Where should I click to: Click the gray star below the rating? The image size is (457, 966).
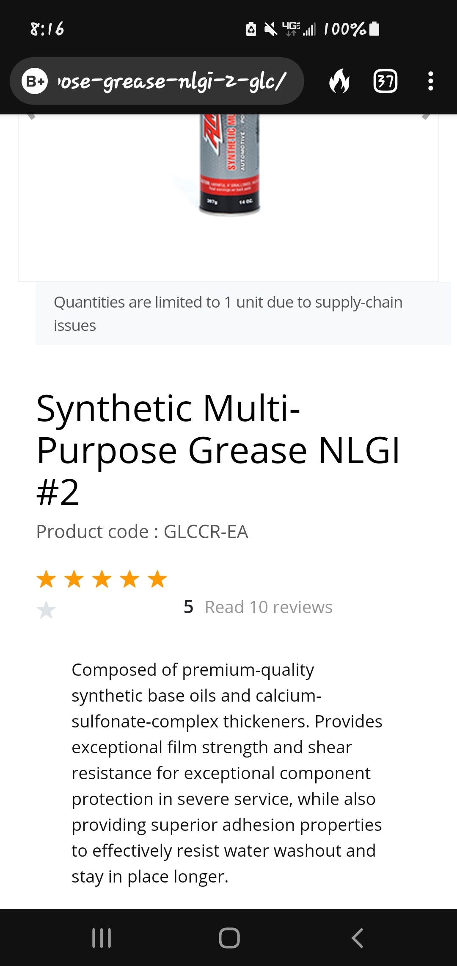click(46, 610)
